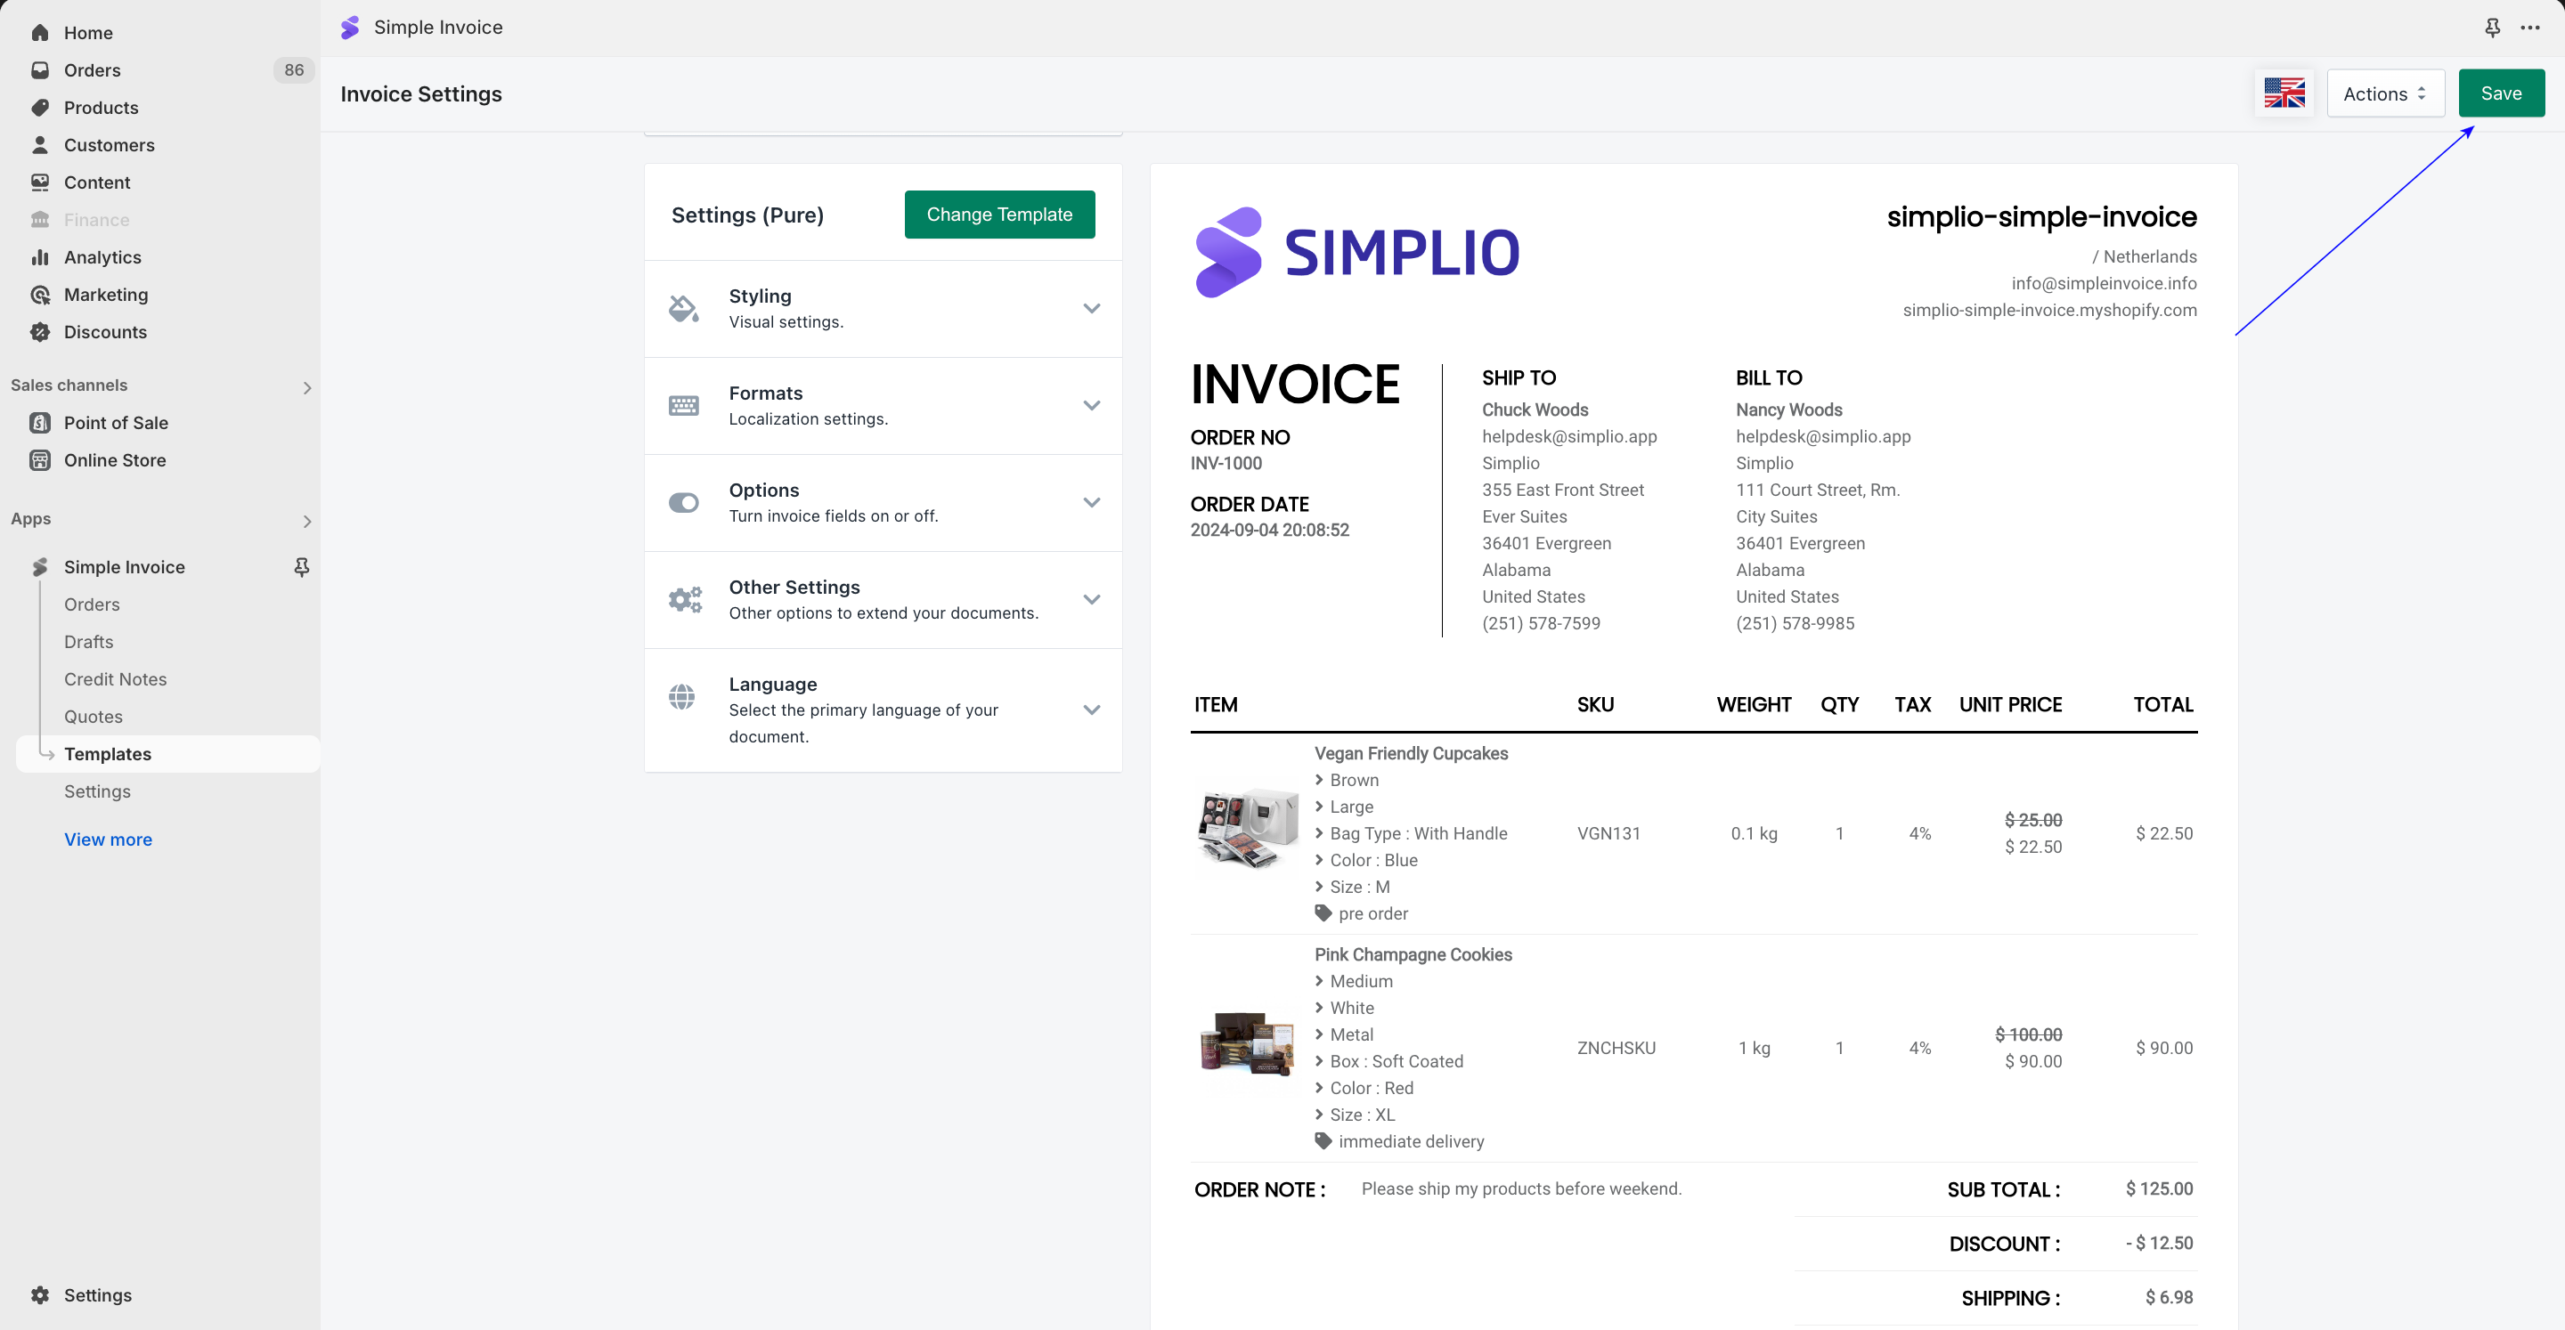Open the Actions dropdown
Image resolution: width=2565 pixels, height=1330 pixels.
point(2385,93)
